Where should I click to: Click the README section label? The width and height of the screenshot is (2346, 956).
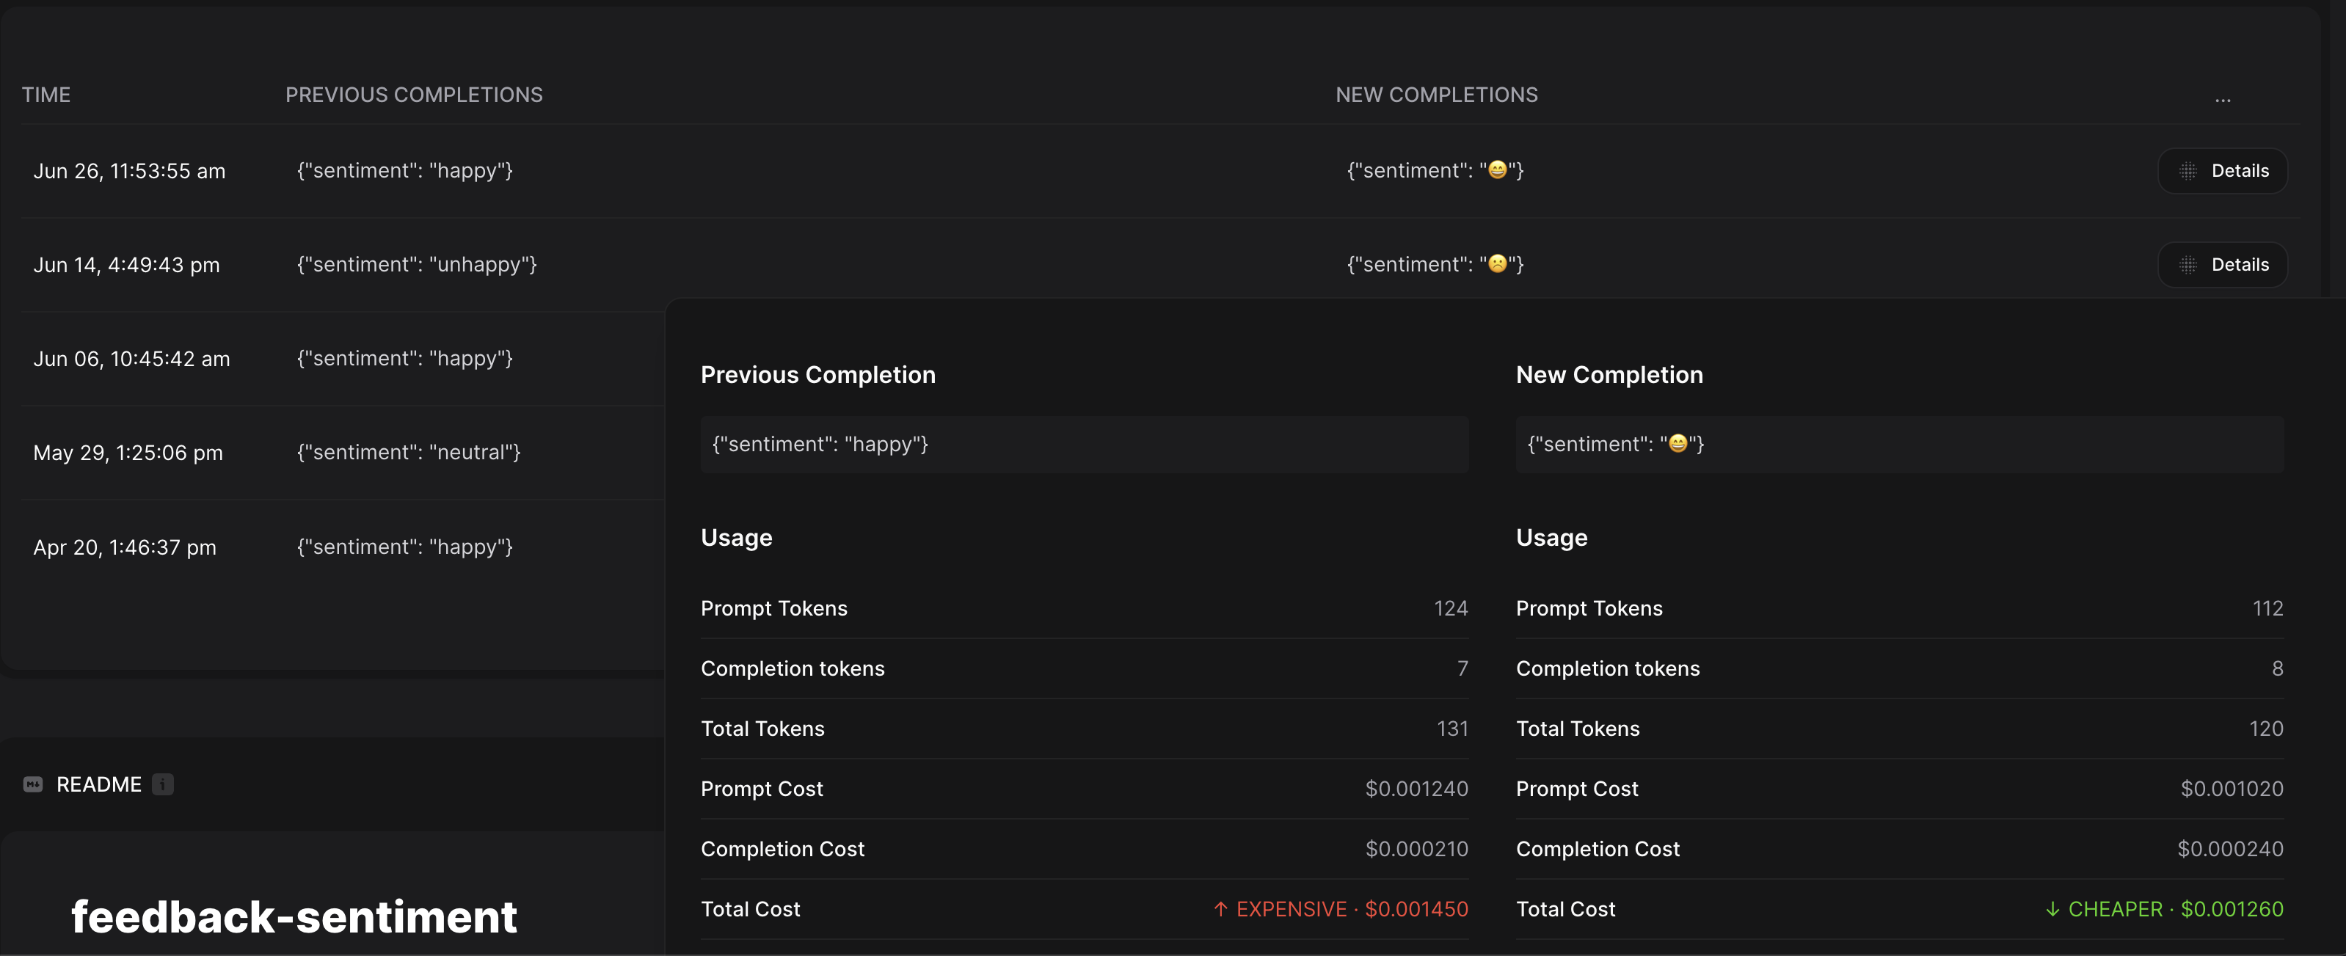pyautogui.click(x=99, y=784)
